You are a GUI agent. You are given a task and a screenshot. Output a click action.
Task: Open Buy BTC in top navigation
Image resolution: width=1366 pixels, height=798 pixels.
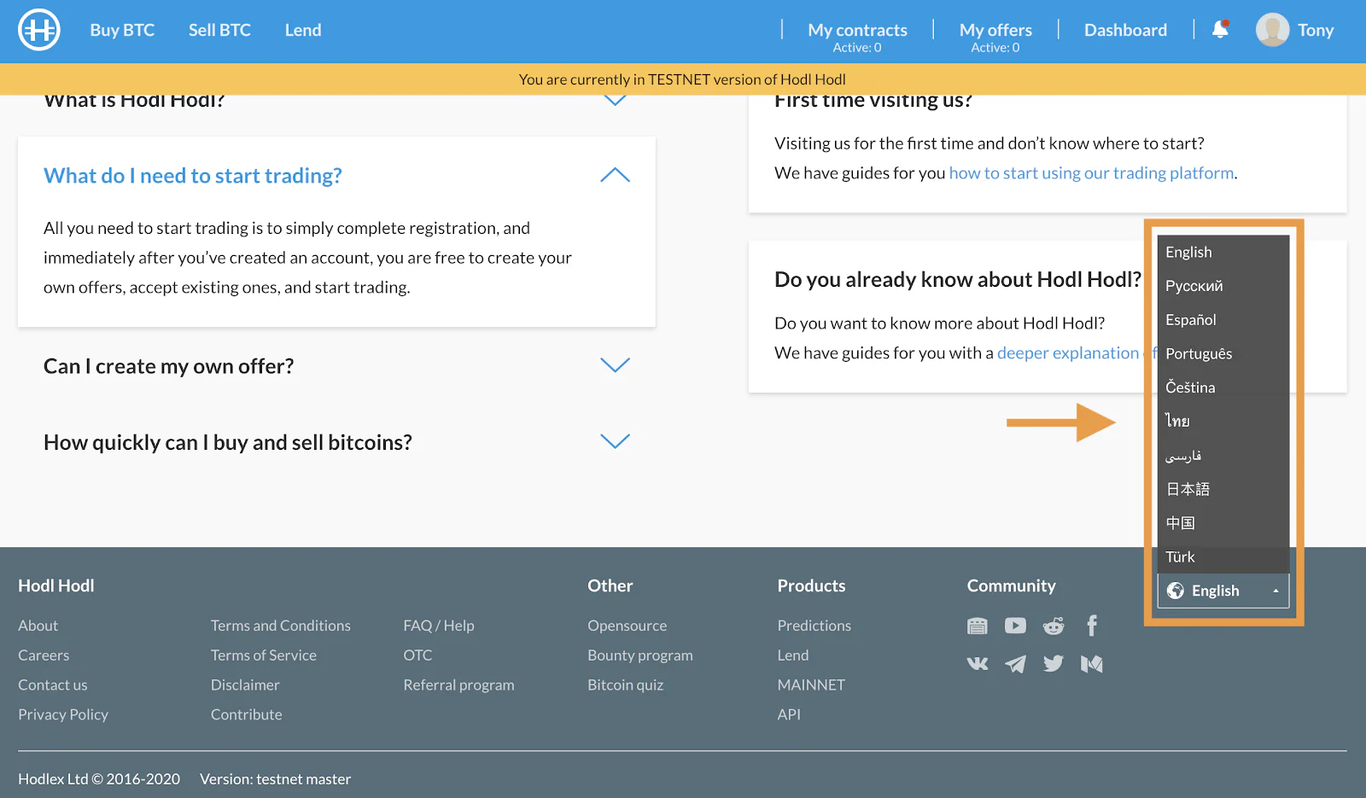click(x=122, y=30)
